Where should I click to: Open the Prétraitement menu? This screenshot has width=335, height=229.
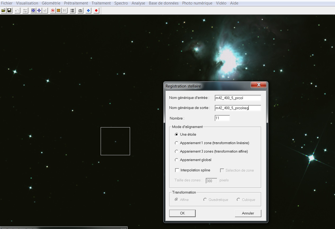(x=76, y=3)
